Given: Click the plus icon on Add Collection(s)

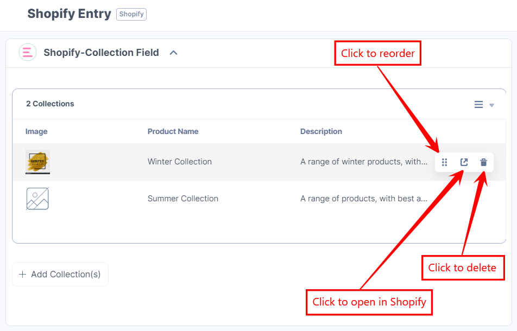Looking at the screenshot, I should pos(22,274).
